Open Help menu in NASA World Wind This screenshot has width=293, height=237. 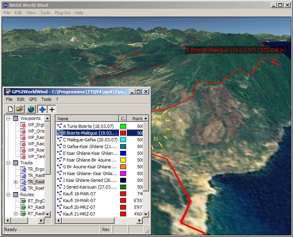point(79,13)
